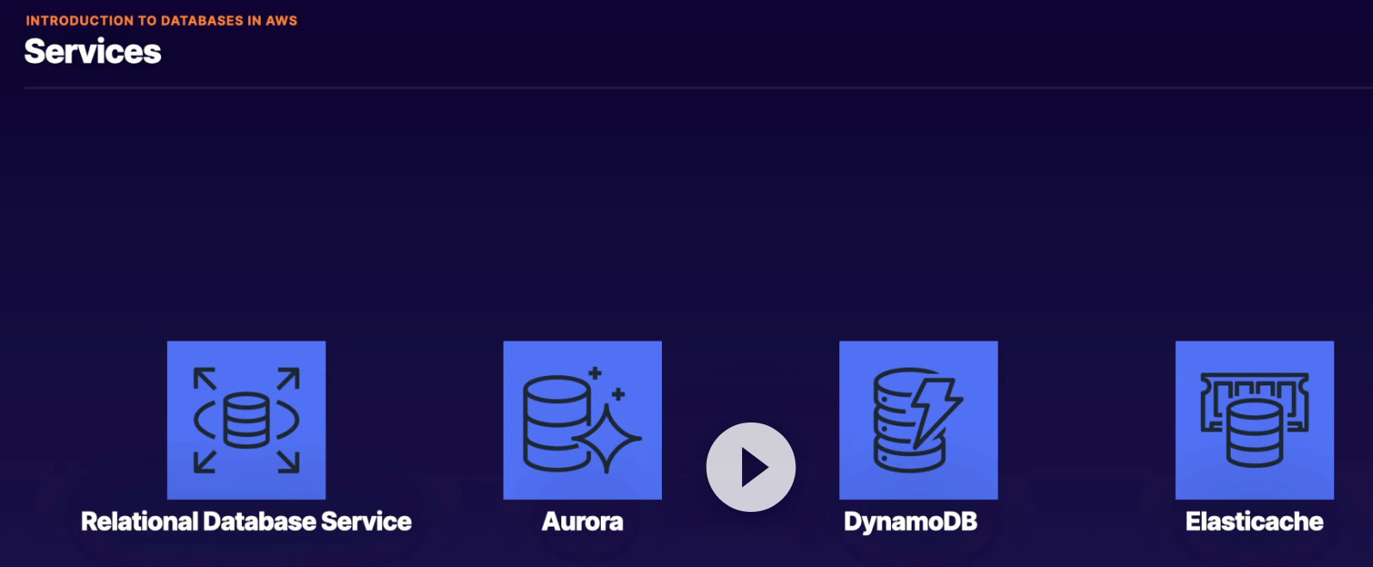
Task: Click the Relational Database Service icon tile
Action: click(246, 420)
